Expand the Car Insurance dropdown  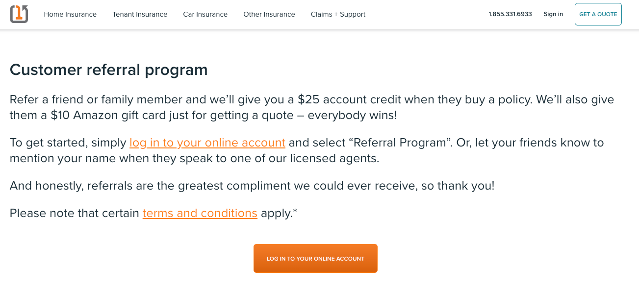pos(205,14)
